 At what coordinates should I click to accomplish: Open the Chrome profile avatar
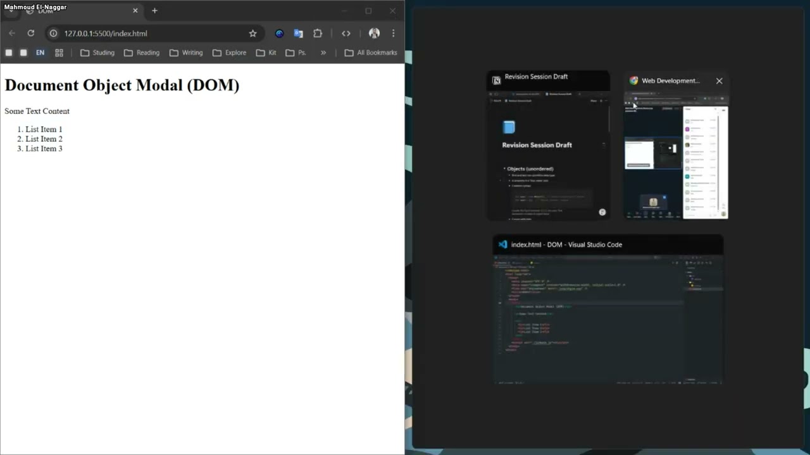pos(374,33)
